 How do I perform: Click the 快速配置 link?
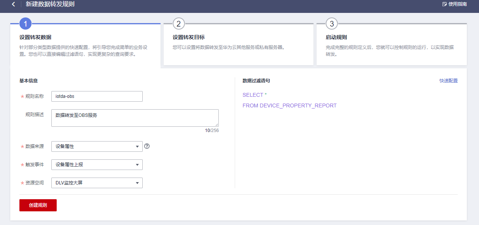click(448, 81)
